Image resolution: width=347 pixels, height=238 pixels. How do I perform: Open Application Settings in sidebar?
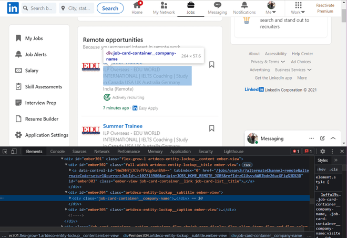click(x=42, y=135)
